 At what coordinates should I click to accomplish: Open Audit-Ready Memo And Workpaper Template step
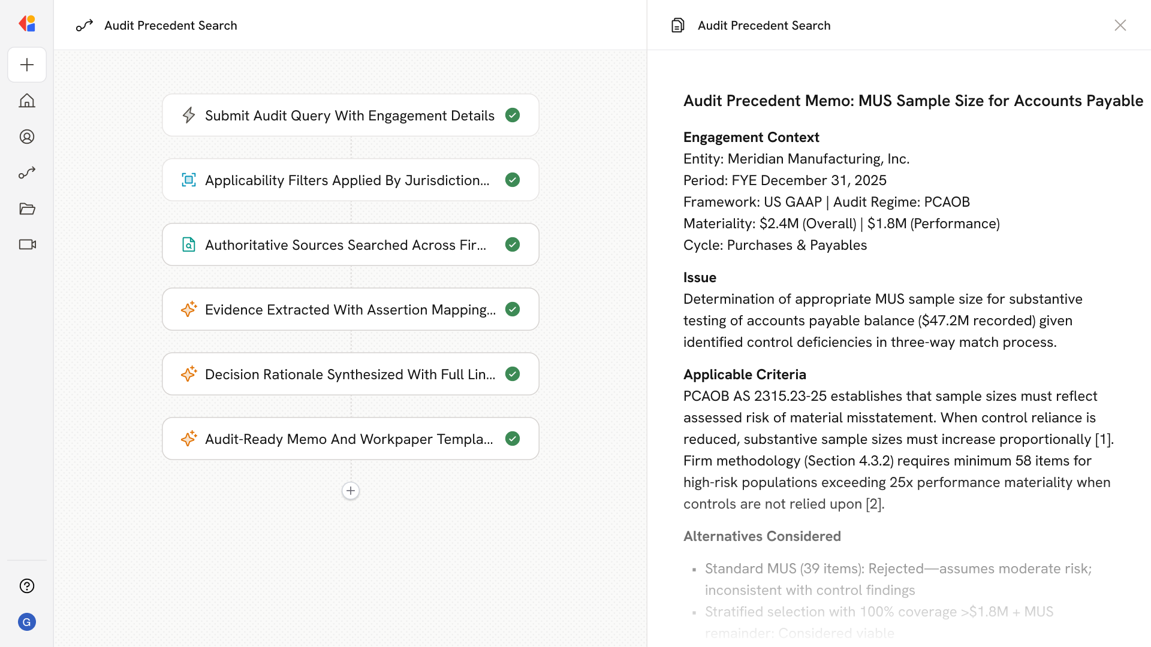point(348,439)
